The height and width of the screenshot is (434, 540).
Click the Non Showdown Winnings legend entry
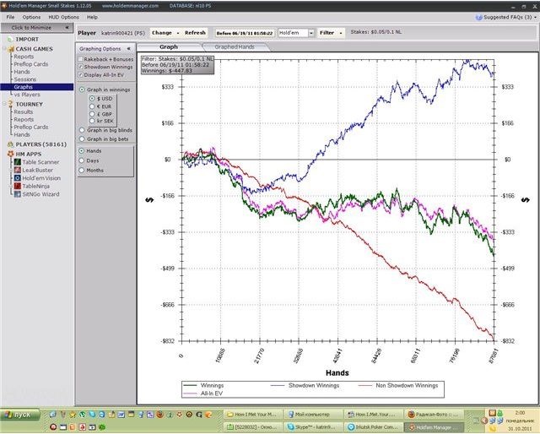tap(398, 385)
